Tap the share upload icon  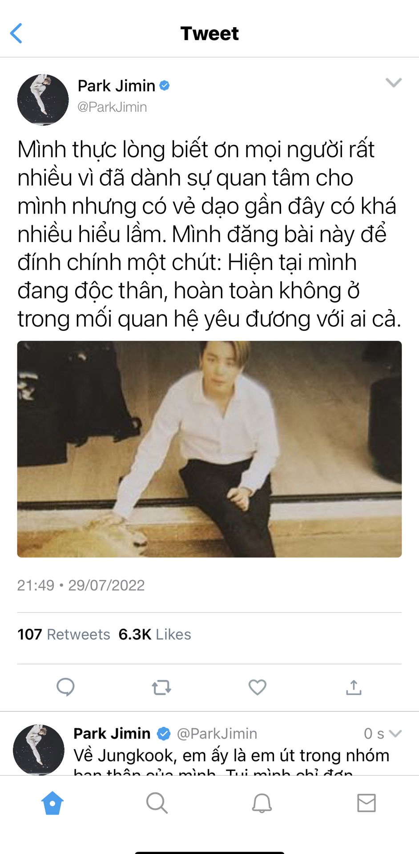point(354,687)
